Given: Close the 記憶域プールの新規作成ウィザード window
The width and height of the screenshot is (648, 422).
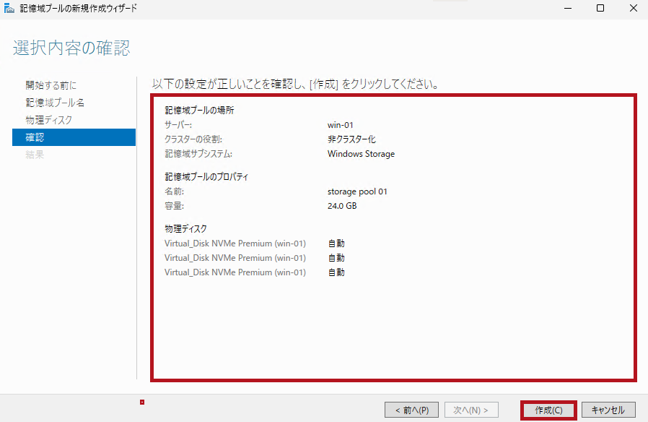Looking at the screenshot, I should point(632,9).
